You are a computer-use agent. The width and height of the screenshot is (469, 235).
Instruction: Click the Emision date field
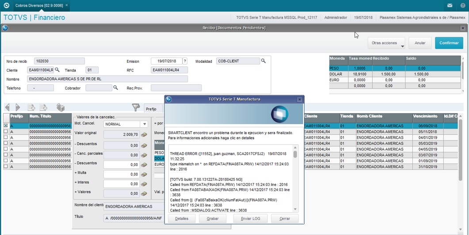[x=166, y=61]
